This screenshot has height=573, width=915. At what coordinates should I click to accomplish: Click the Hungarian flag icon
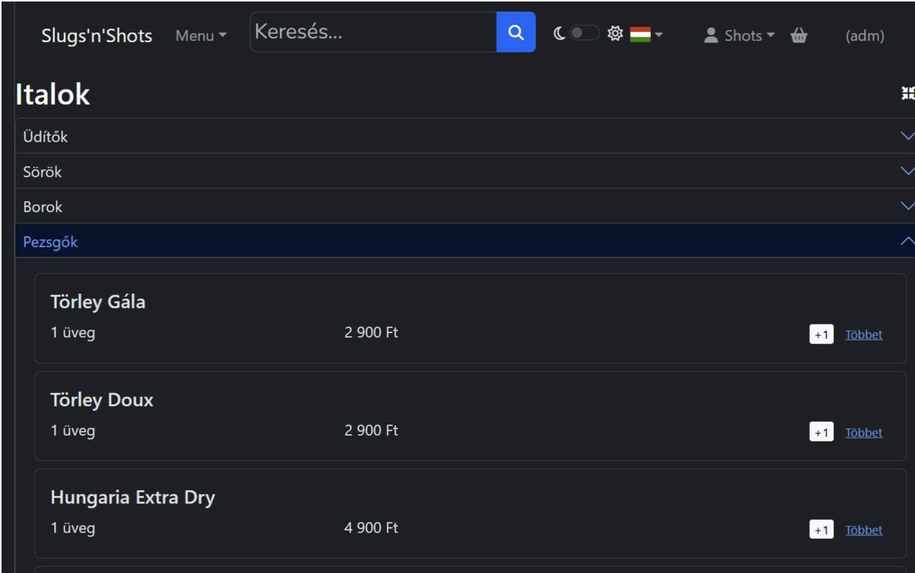[640, 34]
